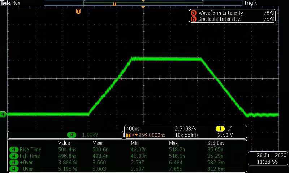Click +Over value 3.896 %

click(x=68, y=163)
